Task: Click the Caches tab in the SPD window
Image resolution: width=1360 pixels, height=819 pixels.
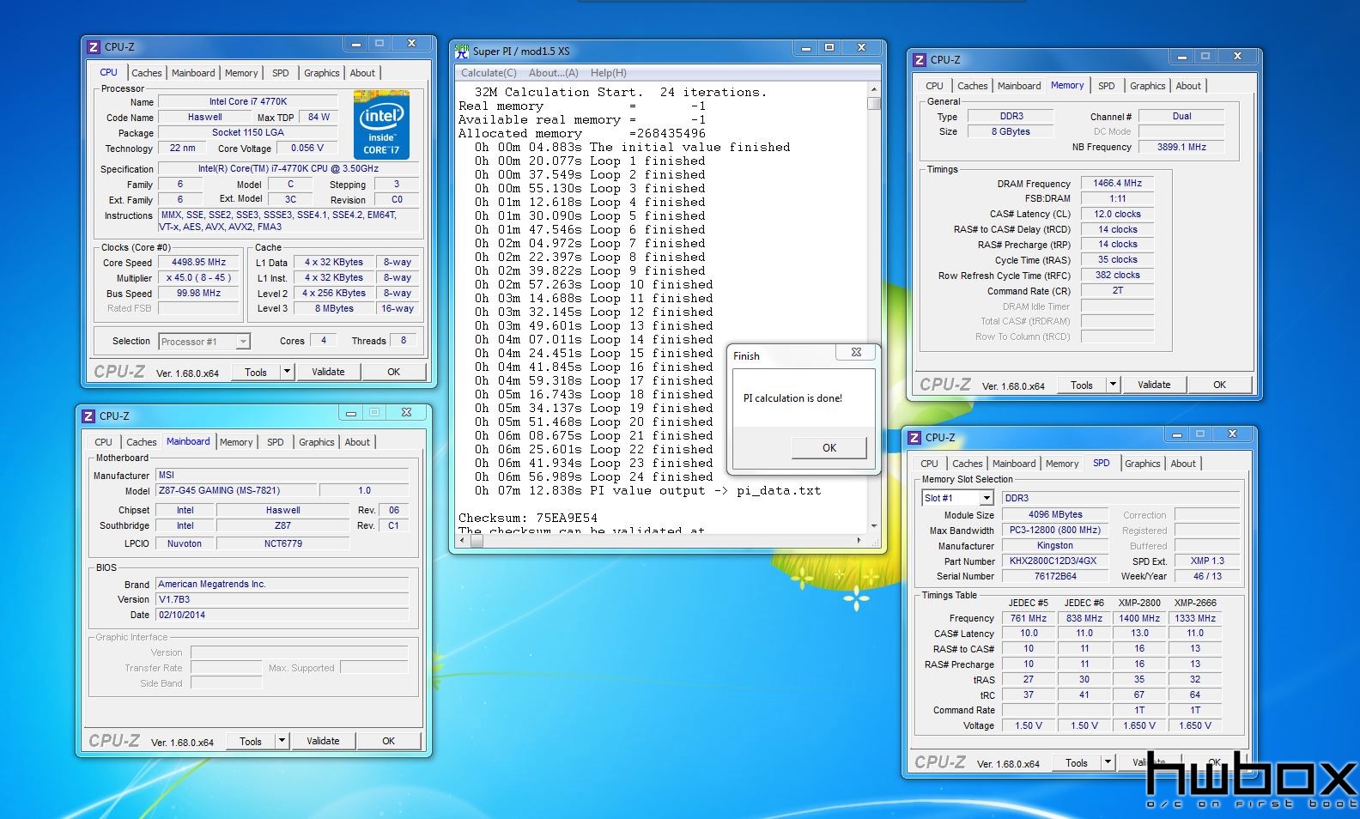Action: (x=967, y=464)
